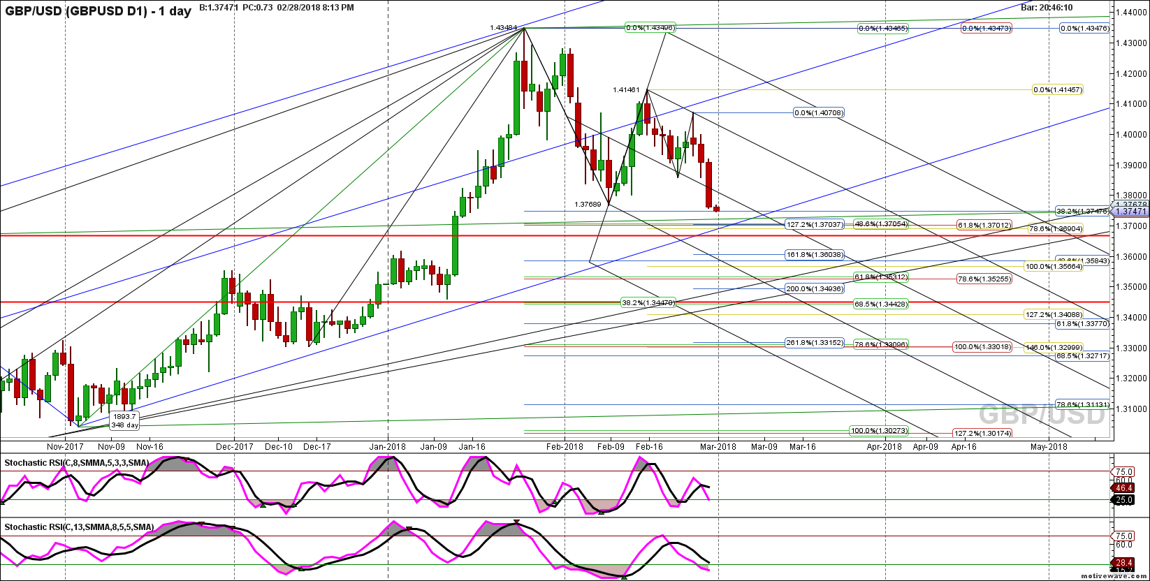This screenshot has width=1150, height=581.
Task: Click the "1.44000" price axis label
Action: [1130, 12]
